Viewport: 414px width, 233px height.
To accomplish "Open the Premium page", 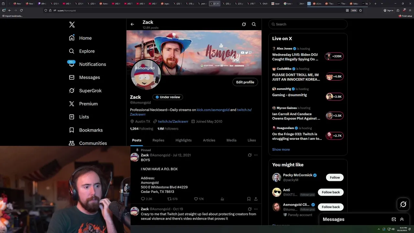I will pyautogui.click(x=83, y=104).
